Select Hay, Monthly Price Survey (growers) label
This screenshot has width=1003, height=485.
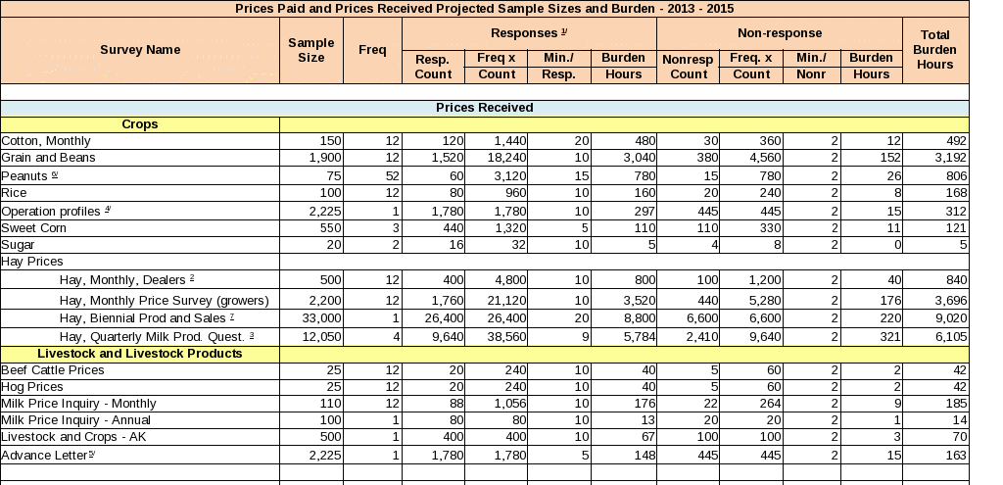tap(165, 300)
